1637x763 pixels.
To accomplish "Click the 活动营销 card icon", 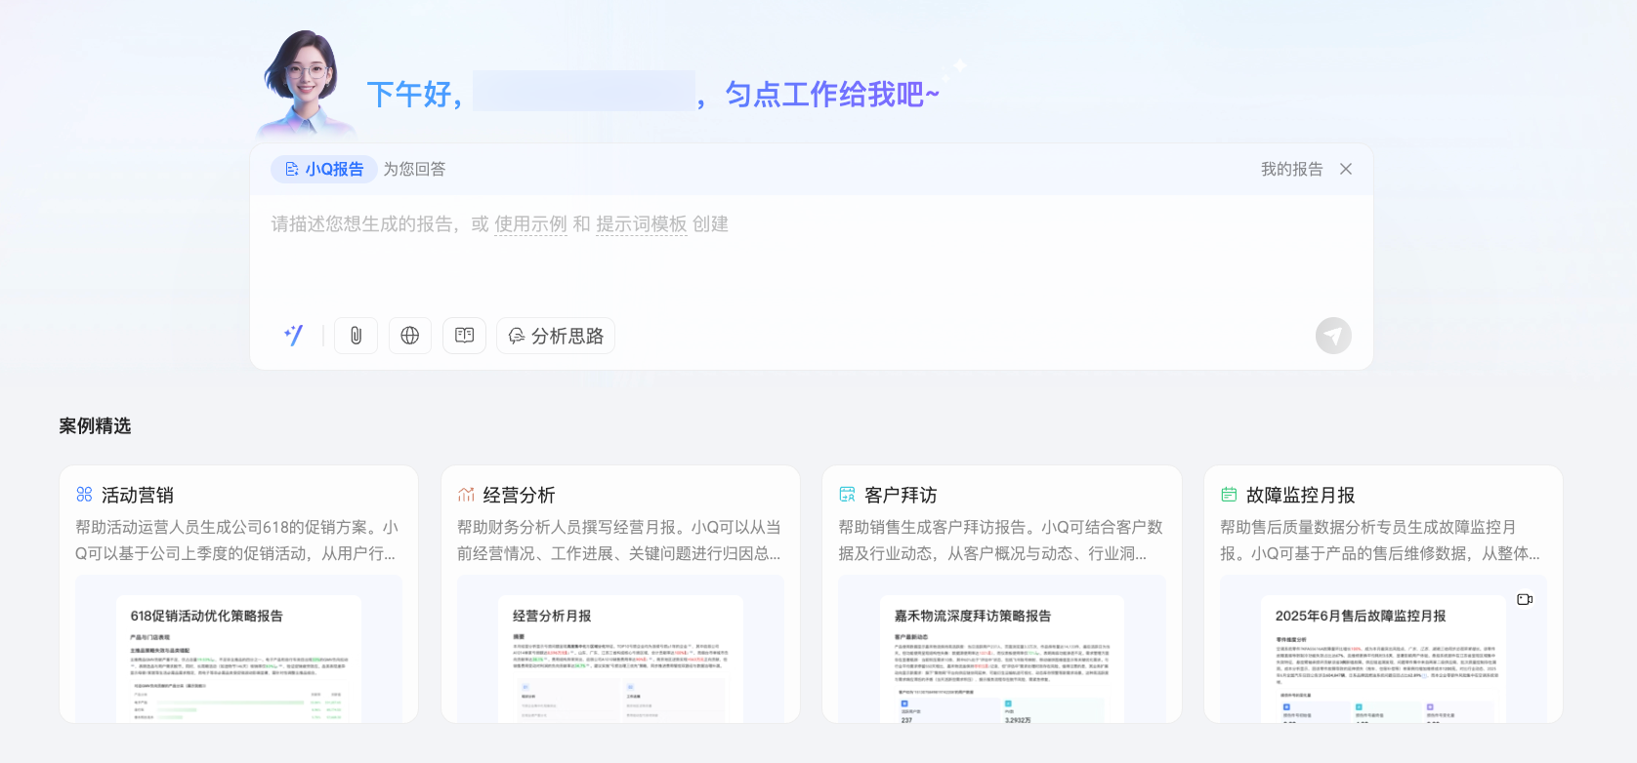I will point(84,495).
